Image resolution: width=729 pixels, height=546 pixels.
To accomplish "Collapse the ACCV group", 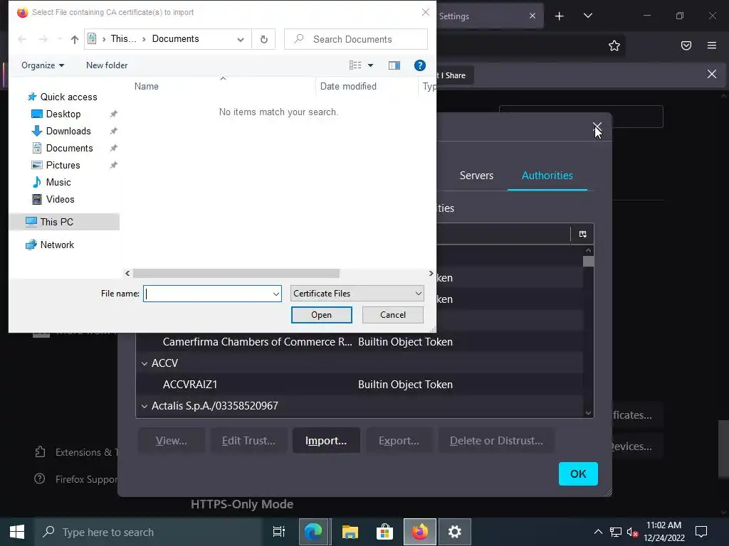I will coord(144,363).
